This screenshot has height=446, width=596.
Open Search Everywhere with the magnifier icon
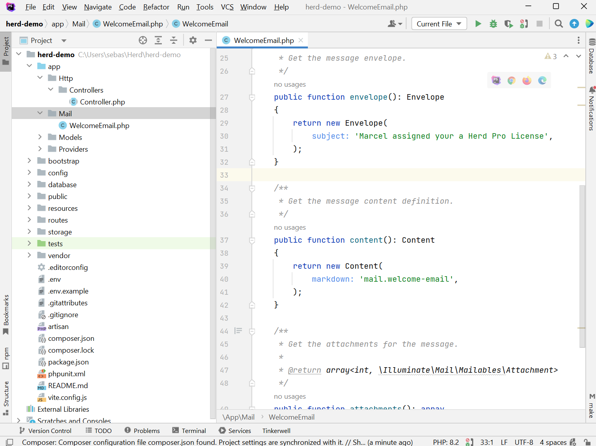[559, 24]
